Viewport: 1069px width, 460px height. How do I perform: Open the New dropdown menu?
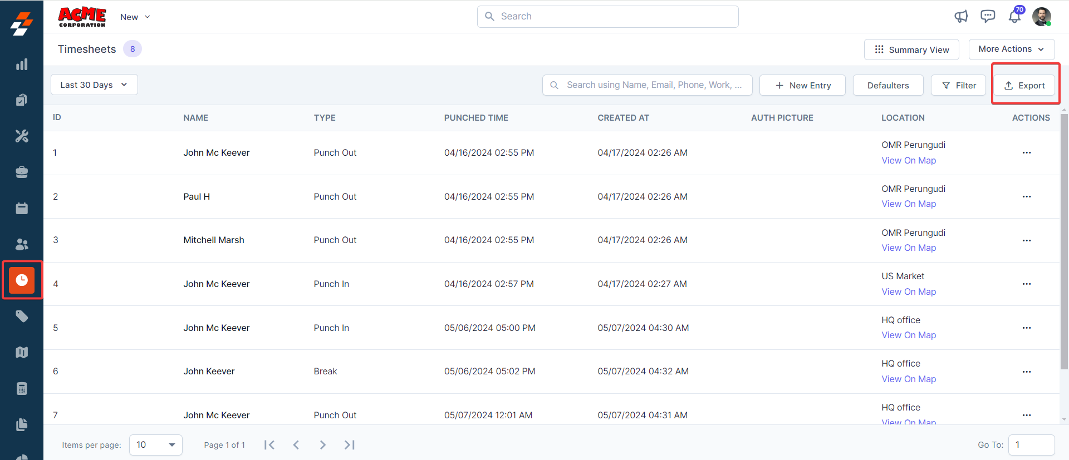(x=135, y=17)
